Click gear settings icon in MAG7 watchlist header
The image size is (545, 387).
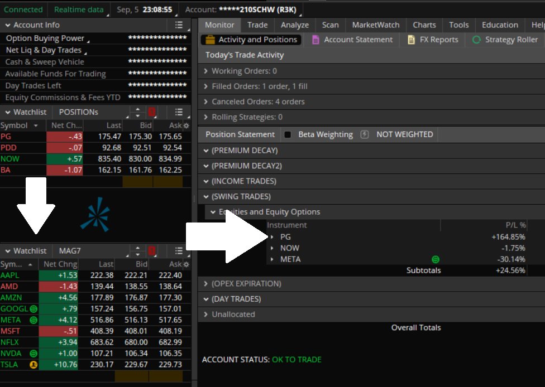(x=187, y=264)
